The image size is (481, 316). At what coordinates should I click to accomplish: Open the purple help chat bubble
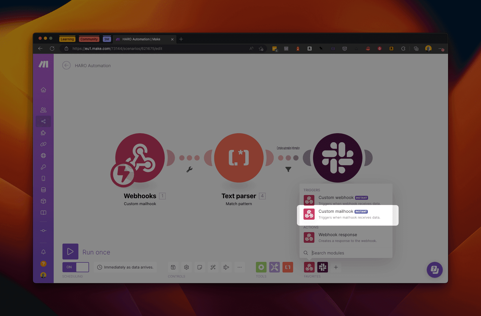(435, 270)
